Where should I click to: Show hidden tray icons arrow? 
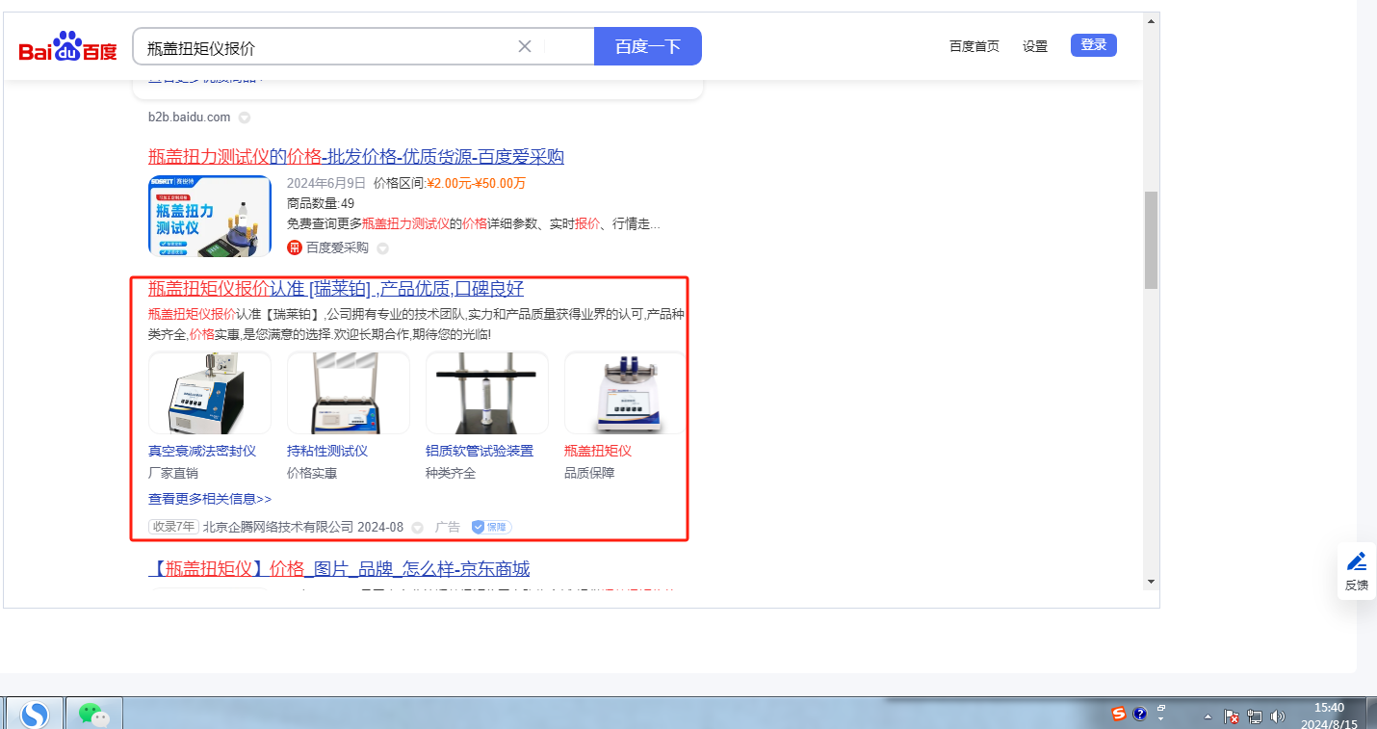tap(1208, 716)
